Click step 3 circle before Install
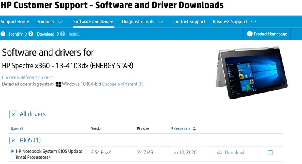This screenshot has width=302, height=164. [x=63, y=34]
